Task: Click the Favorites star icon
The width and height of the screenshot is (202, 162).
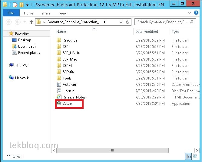Action: tap(11, 33)
